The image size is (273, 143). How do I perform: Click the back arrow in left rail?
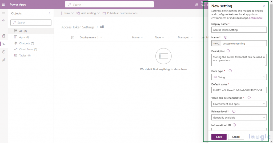pos(4,21)
